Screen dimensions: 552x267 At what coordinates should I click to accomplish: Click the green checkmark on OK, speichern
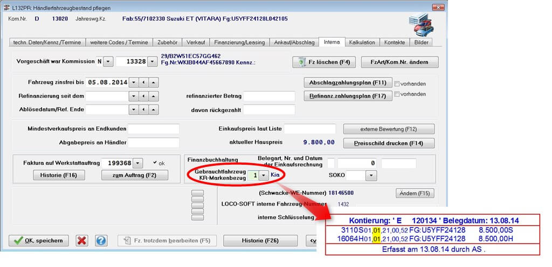pyautogui.click(x=18, y=241)
